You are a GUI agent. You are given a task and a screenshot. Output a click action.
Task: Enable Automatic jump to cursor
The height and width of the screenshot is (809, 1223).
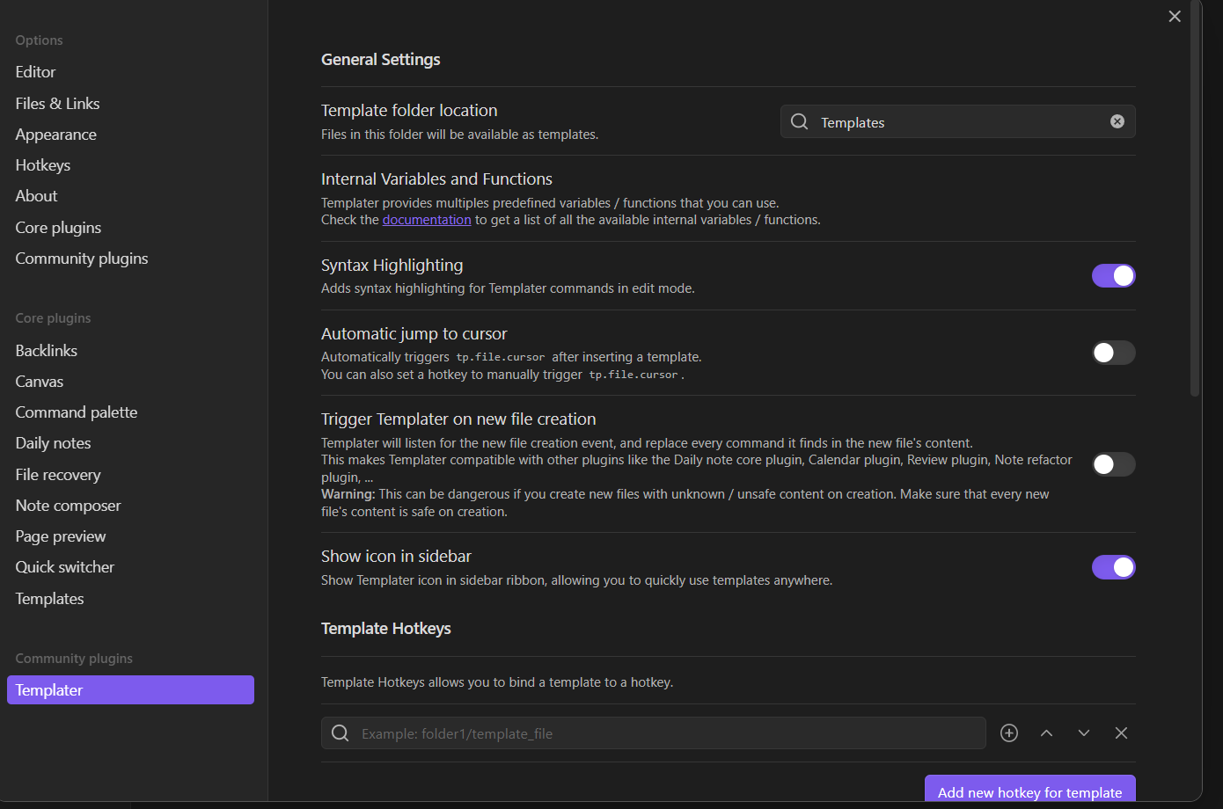click(x=1113, y=353)
